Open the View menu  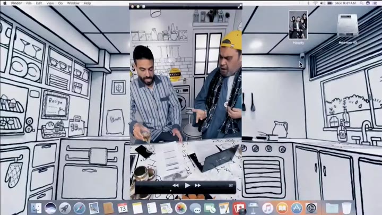pyautogui.click(x=50, y=3)
